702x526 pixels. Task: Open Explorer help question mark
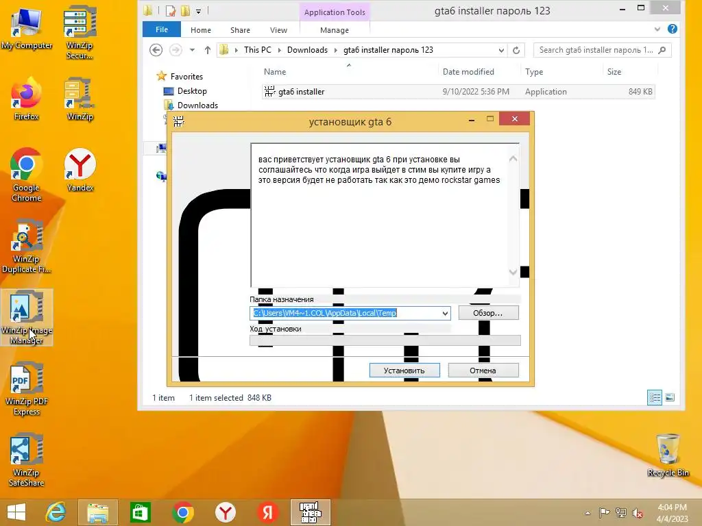coord(672,29)
